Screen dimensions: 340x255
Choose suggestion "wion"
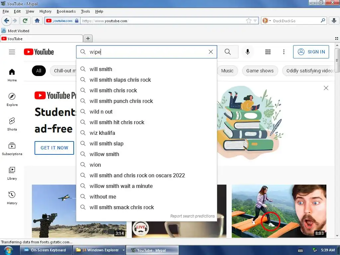(146, 165)
